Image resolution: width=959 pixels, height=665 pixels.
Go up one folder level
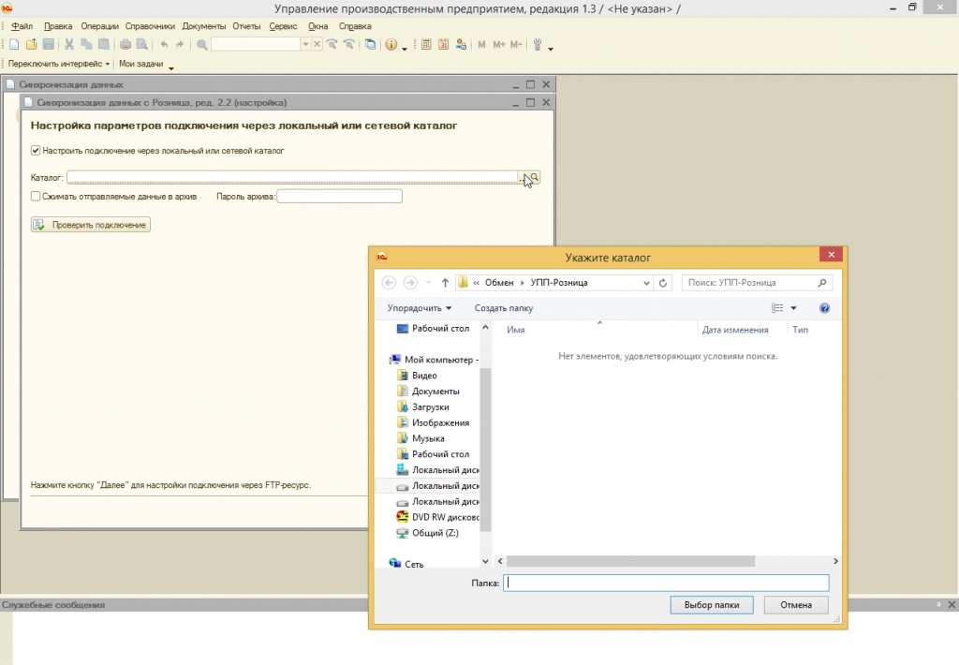point(445,282)
